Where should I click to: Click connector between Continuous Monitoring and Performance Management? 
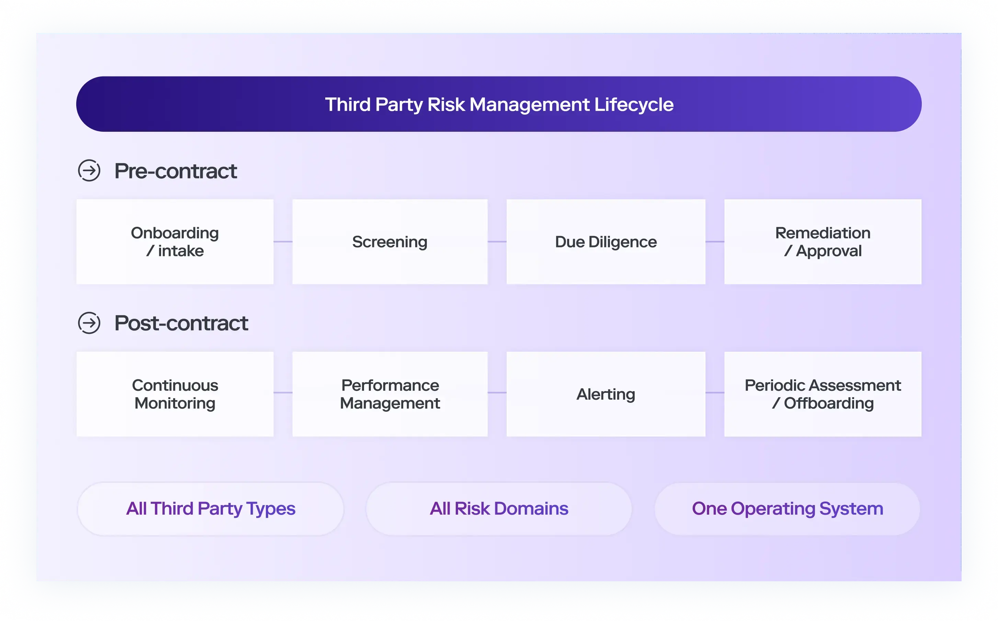pyautogui.click(x=283, y=392)
